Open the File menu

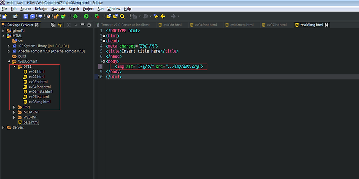click(x=4, y=9)
